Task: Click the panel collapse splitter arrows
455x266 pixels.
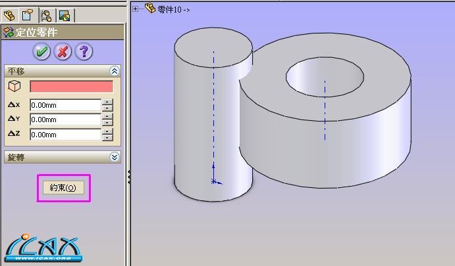Action: tap(128, 177)
